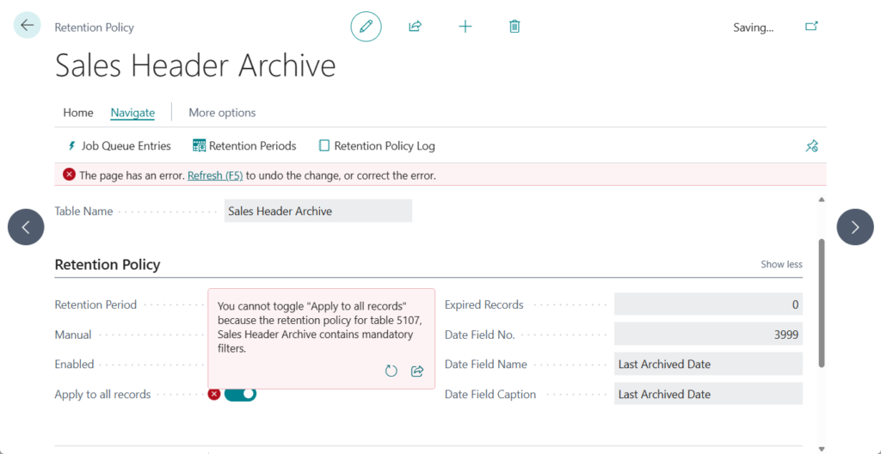Click the Refresh (F5) link

[x=215, y=175]
